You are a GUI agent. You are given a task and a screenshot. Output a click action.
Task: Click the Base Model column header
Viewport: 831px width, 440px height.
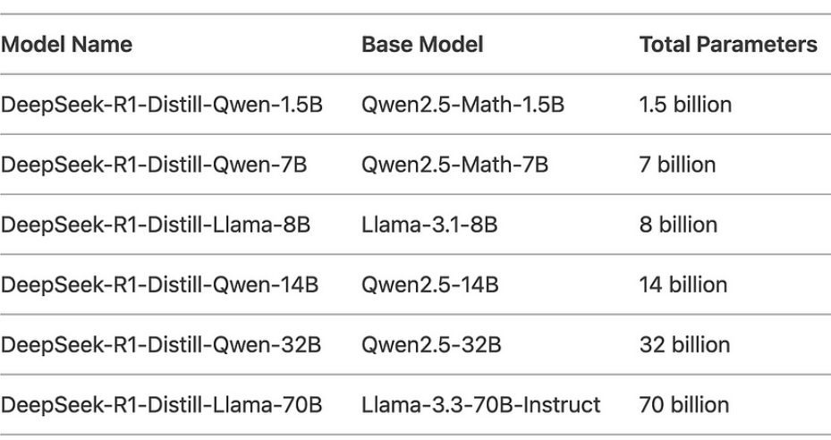pos(422,44)
